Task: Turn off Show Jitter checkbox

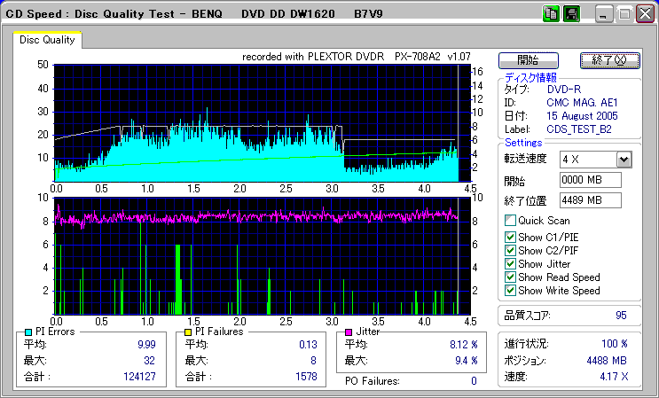Action: tap(510, 263)
